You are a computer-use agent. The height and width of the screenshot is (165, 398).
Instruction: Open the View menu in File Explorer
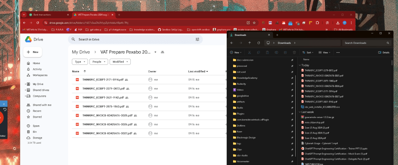(324, 52)
